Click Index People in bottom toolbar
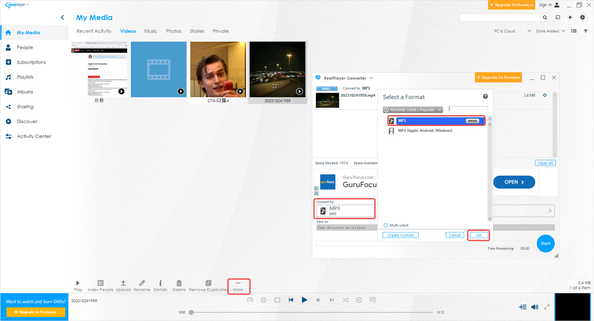Viewport: 594px width, 321px height. point(100,286)
